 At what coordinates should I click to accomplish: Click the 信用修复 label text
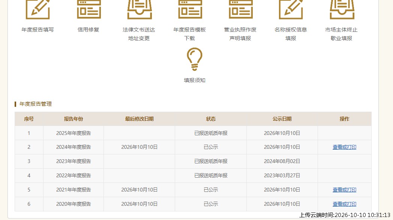pyautogui.click(x=88, y=30)
